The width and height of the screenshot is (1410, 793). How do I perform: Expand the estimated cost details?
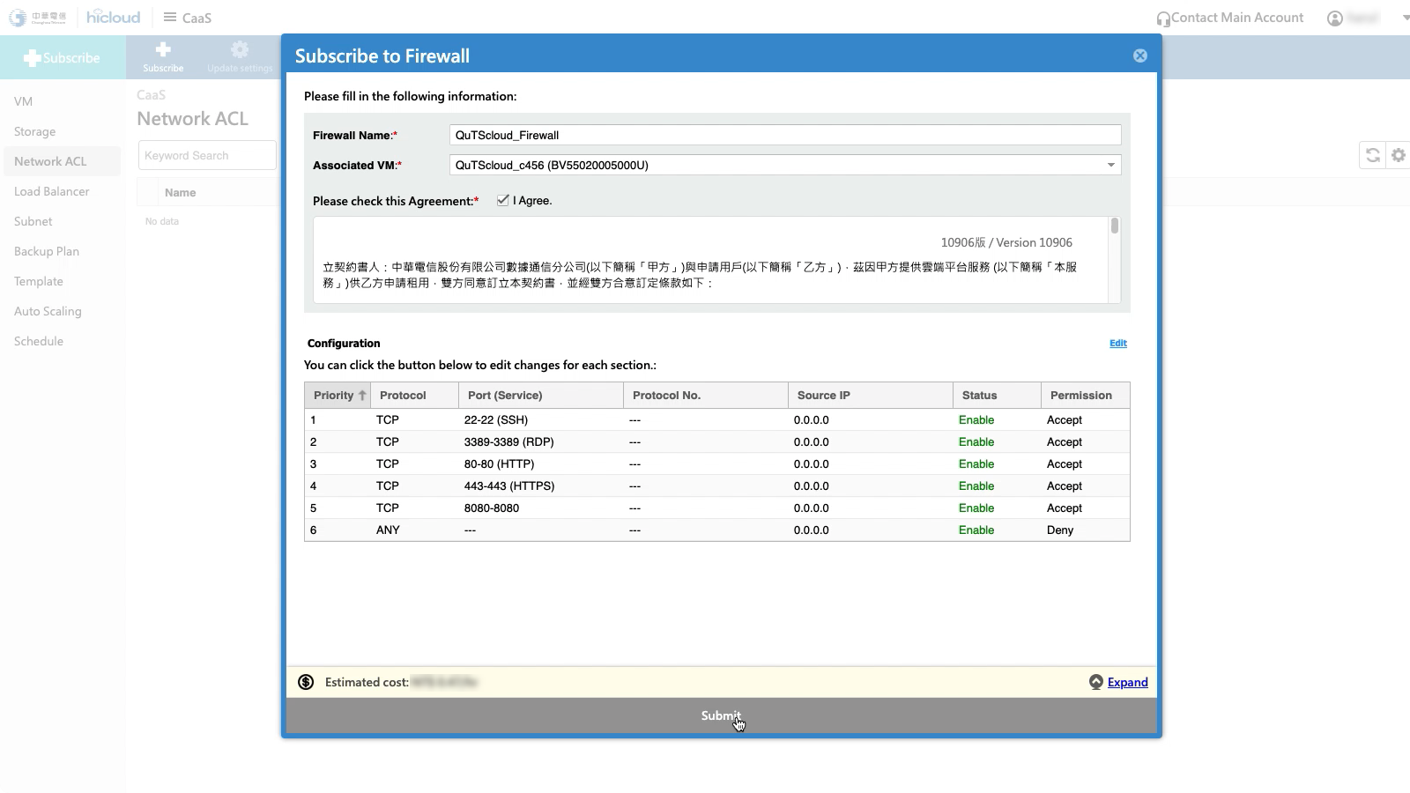[1127, 682]
